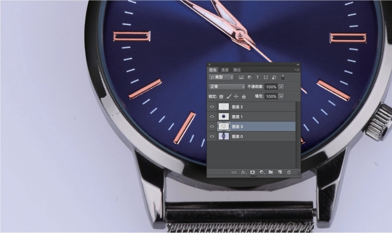Image resolution: width=392 pixels, height=233 pixels.
Task: Switch to the 图层 tab
Action: coord(213,70)
